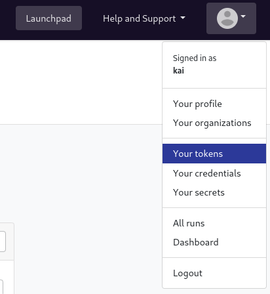Click the caret next to Help and Support
Image resolution: width=270 pixels, height=294 pixels.
pyautogui.click(x=183, y=18)
